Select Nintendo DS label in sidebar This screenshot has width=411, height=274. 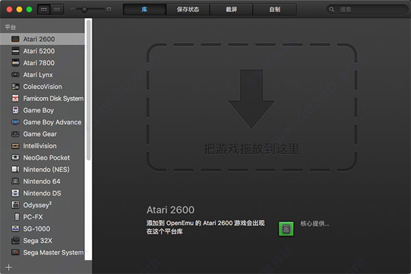pyautogui.click(x=42, y=193)
